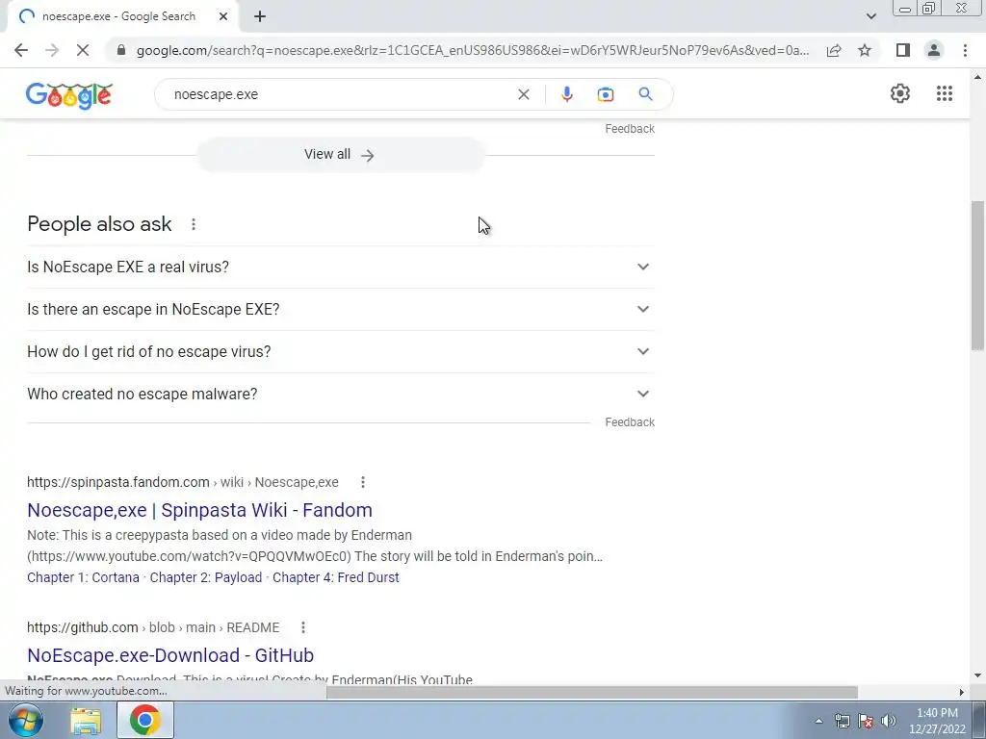Open the tab search dropdown arrow
Image resolution: width=986 pixels, height=739 pixels.
[x=870, y=16]
